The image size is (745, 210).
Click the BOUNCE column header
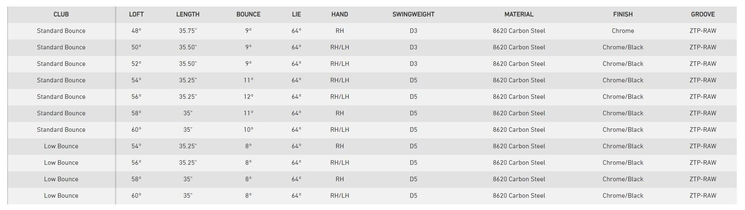(x=248, y=14)
